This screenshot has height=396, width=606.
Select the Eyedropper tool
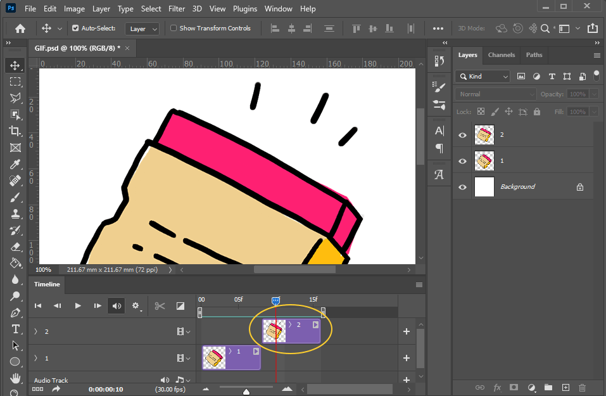tap(15, 164)
